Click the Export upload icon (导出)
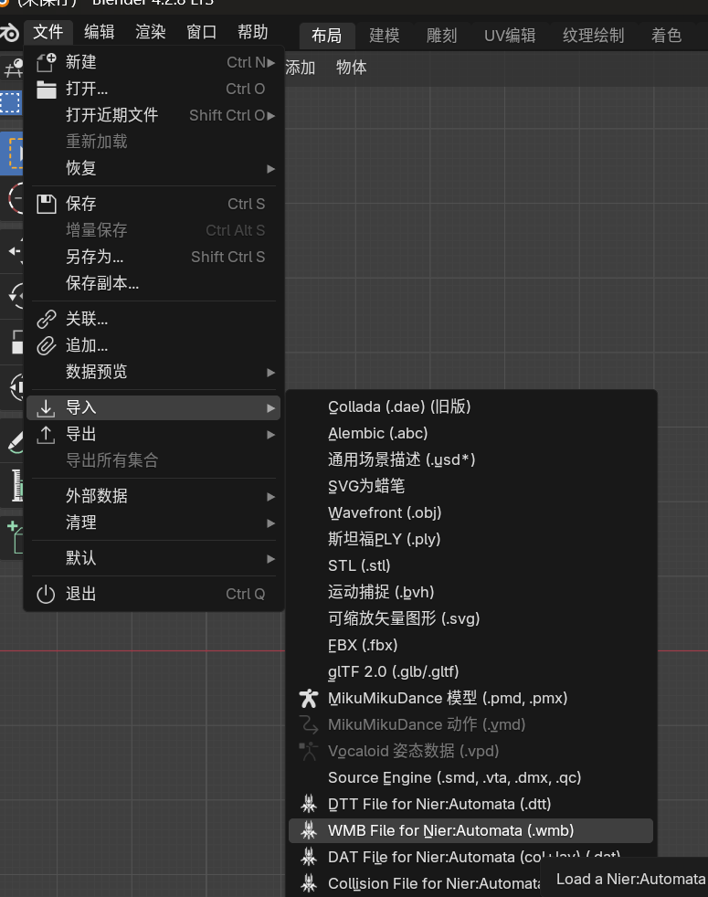This screenshot has height=897, width=708. coord(46,435)
